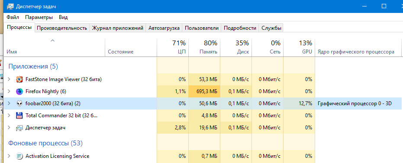Screen dimensions: 403x163
Task: Expand the FastStone Image Viewer row
Action: [9, 79]
